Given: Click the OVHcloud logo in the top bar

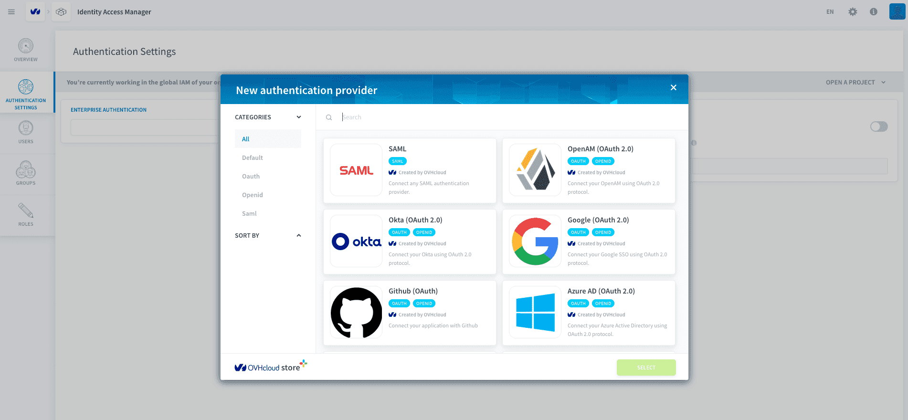Looking at the screenshot, I should tap(35, 12).
